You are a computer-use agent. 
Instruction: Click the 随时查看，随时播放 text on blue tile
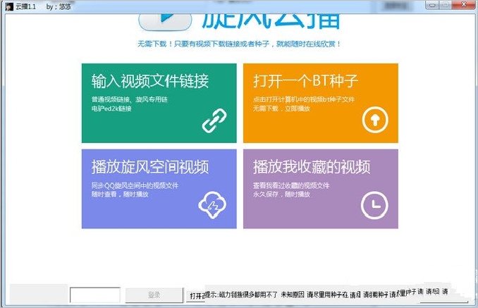pos(120,195)
